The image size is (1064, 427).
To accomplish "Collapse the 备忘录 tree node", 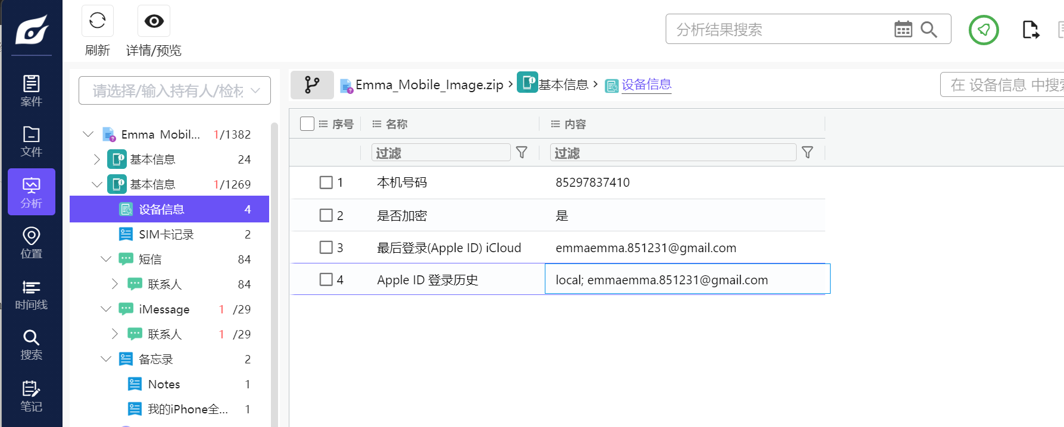I will (x=106, y=359).
